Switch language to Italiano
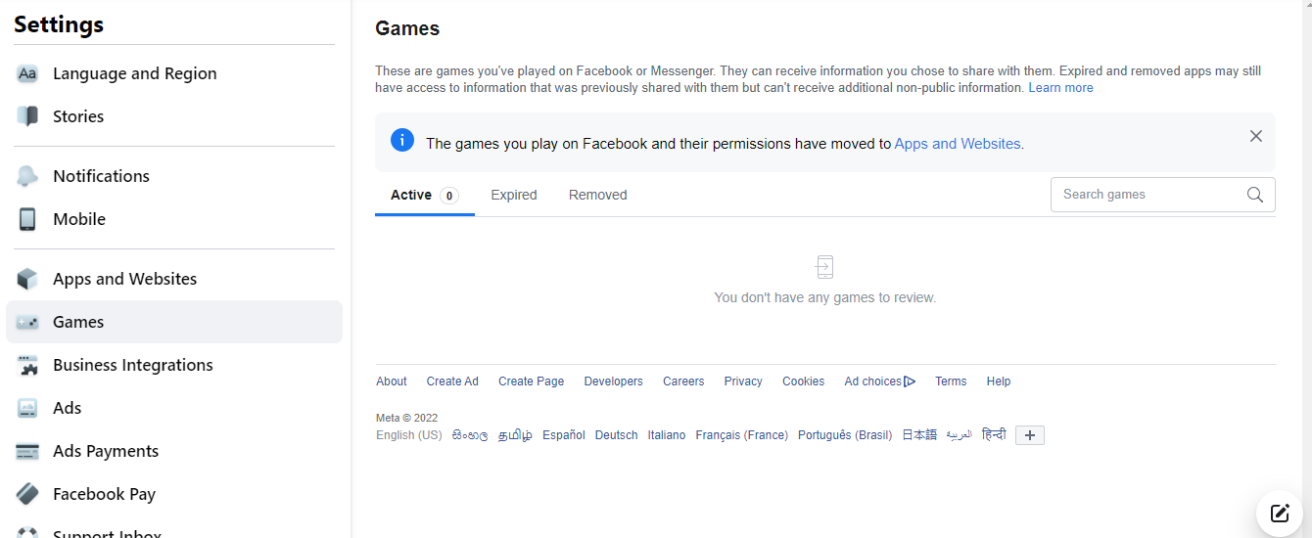This screenshot has width=1312, height=538. click(x=667, y=435)
